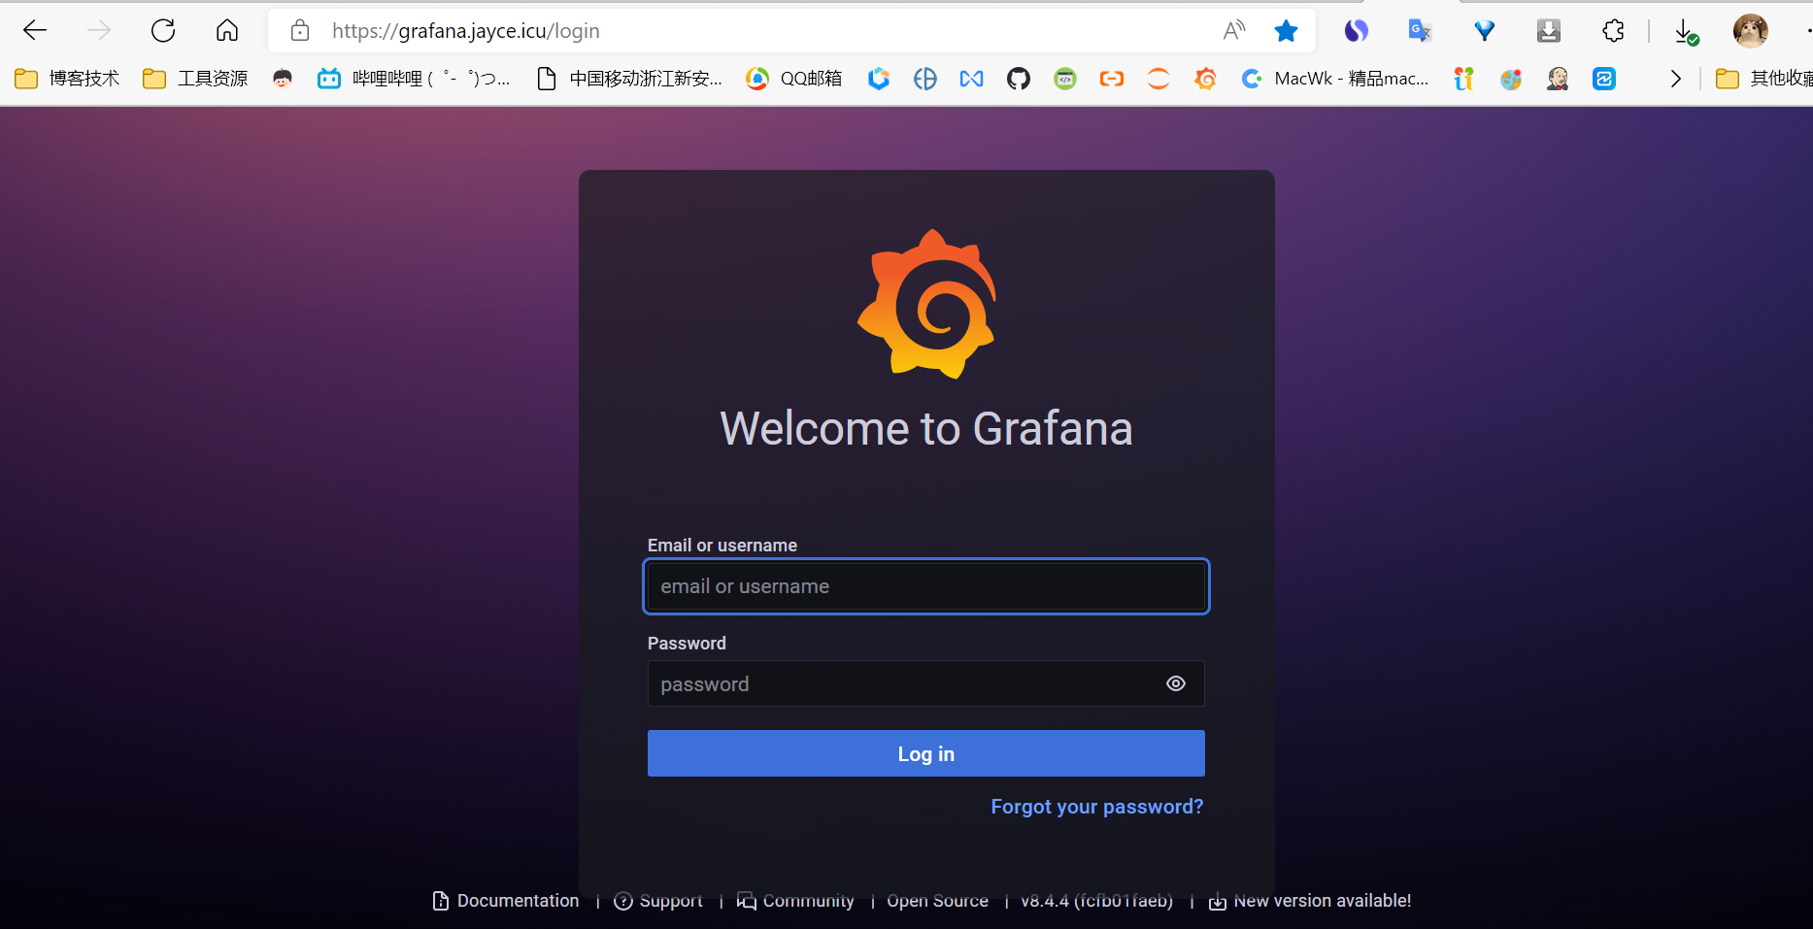Reload the Grafana login page
The height and width of the screenshot is (929, 1813).
point(163,30)
